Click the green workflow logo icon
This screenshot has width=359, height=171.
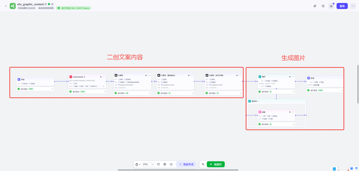click(x=13, y=6)
